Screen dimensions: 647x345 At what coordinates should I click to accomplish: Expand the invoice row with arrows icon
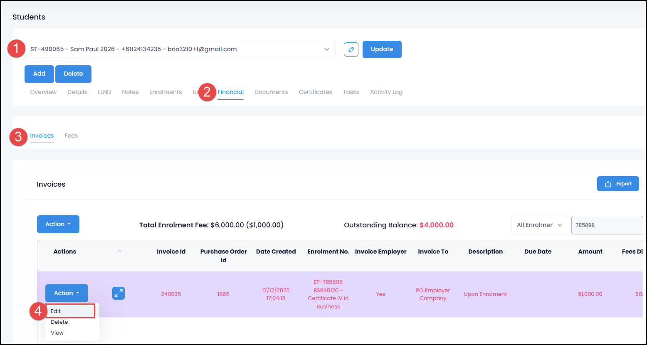pos(119,293)
